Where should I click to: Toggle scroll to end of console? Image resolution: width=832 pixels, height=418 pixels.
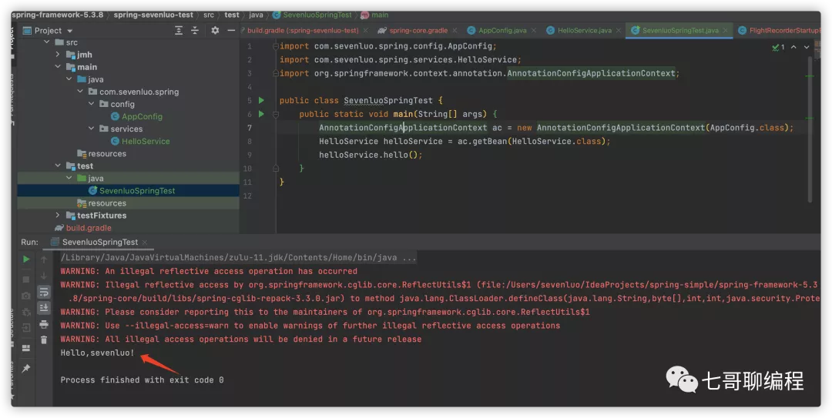[x=44, y=308]
